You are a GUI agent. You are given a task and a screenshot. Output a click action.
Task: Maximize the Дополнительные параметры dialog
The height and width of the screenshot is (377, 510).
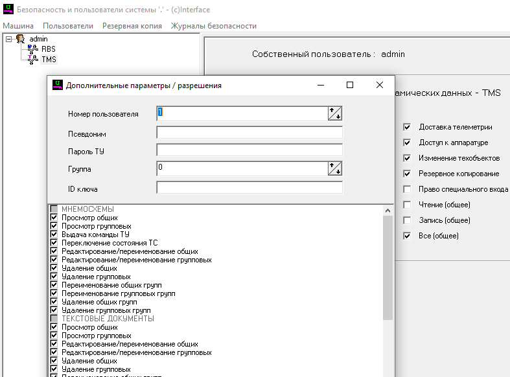click(x=350, y=85)
